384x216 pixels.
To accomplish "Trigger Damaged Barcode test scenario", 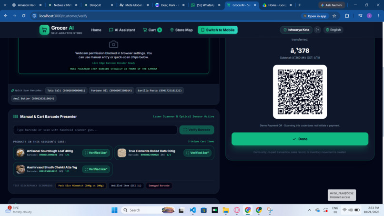I will [x=159, y=185].
